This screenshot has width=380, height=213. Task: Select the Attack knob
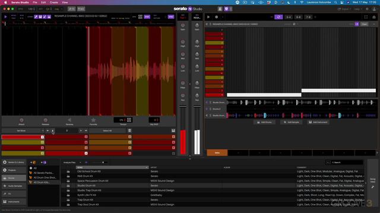[x=21, y=120]
